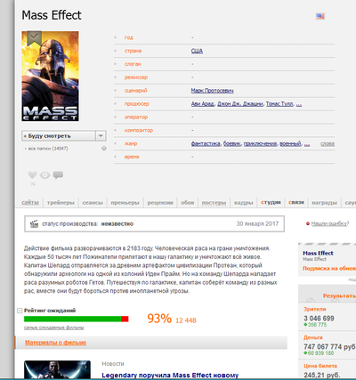Switch to the обои tab
Viewport: 356px width, 380px height.
tap(188, 202)
